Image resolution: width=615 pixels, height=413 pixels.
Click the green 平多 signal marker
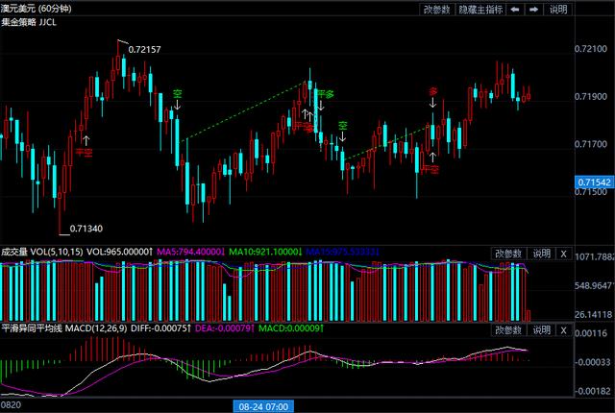point(325,94)
